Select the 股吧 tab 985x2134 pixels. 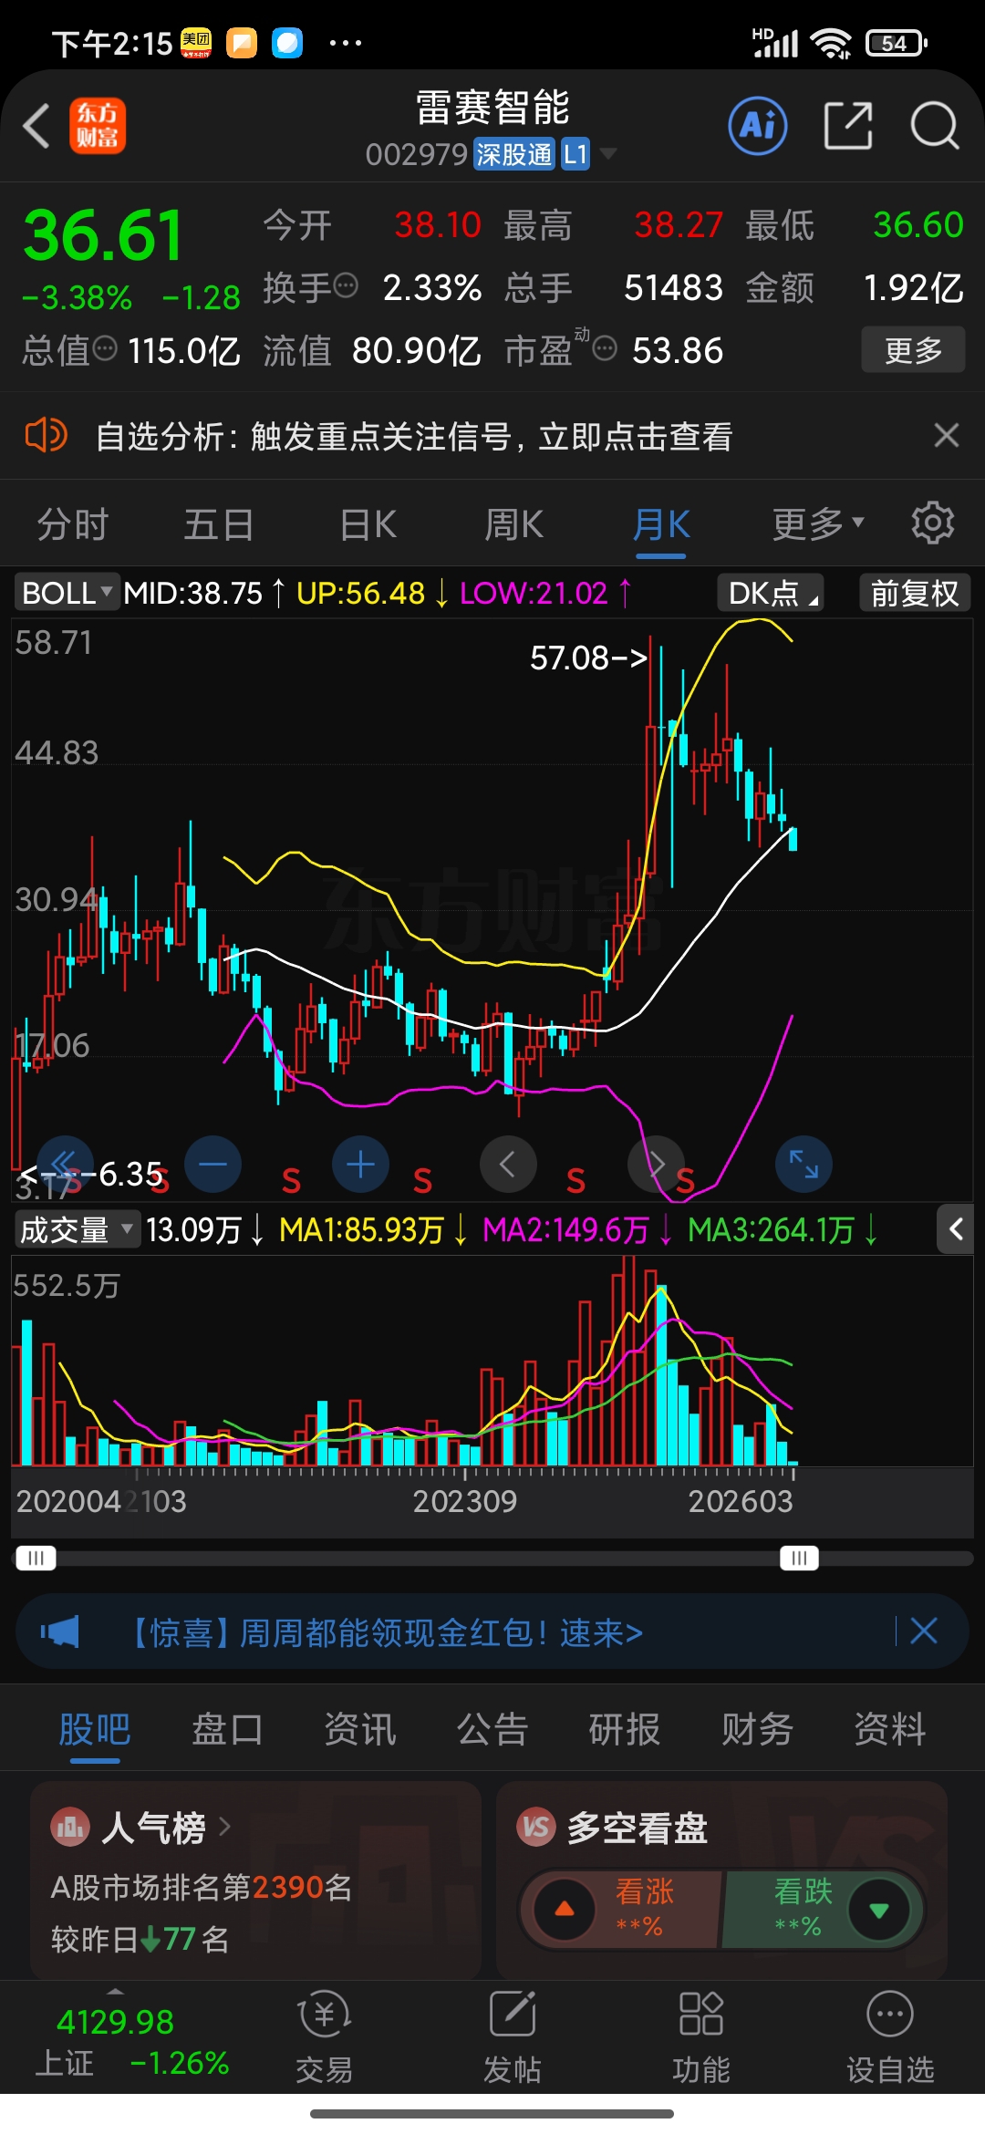(x=95, y=1728)
